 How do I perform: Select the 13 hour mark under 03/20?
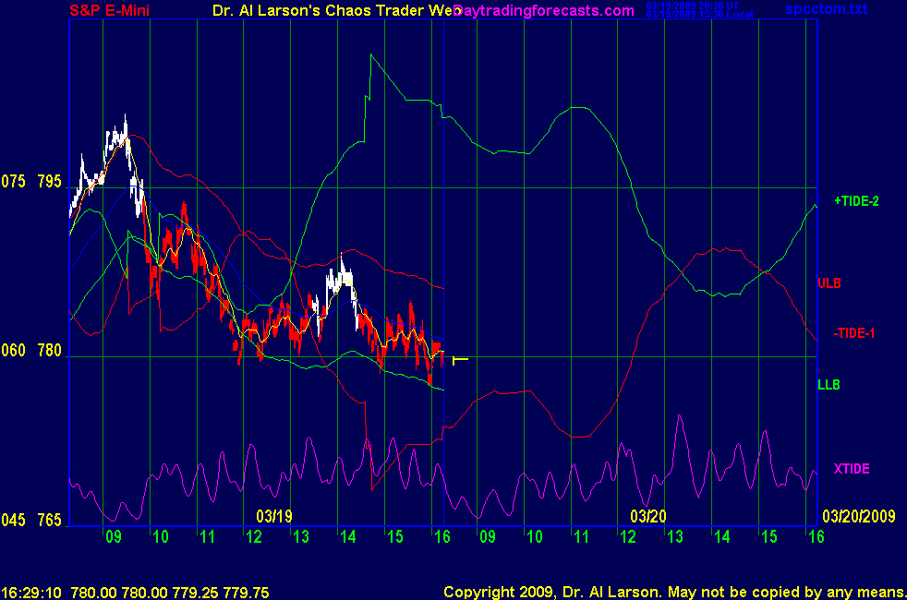click(674, 537)
